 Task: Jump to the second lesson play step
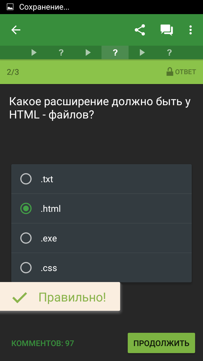tap(88, 52)
